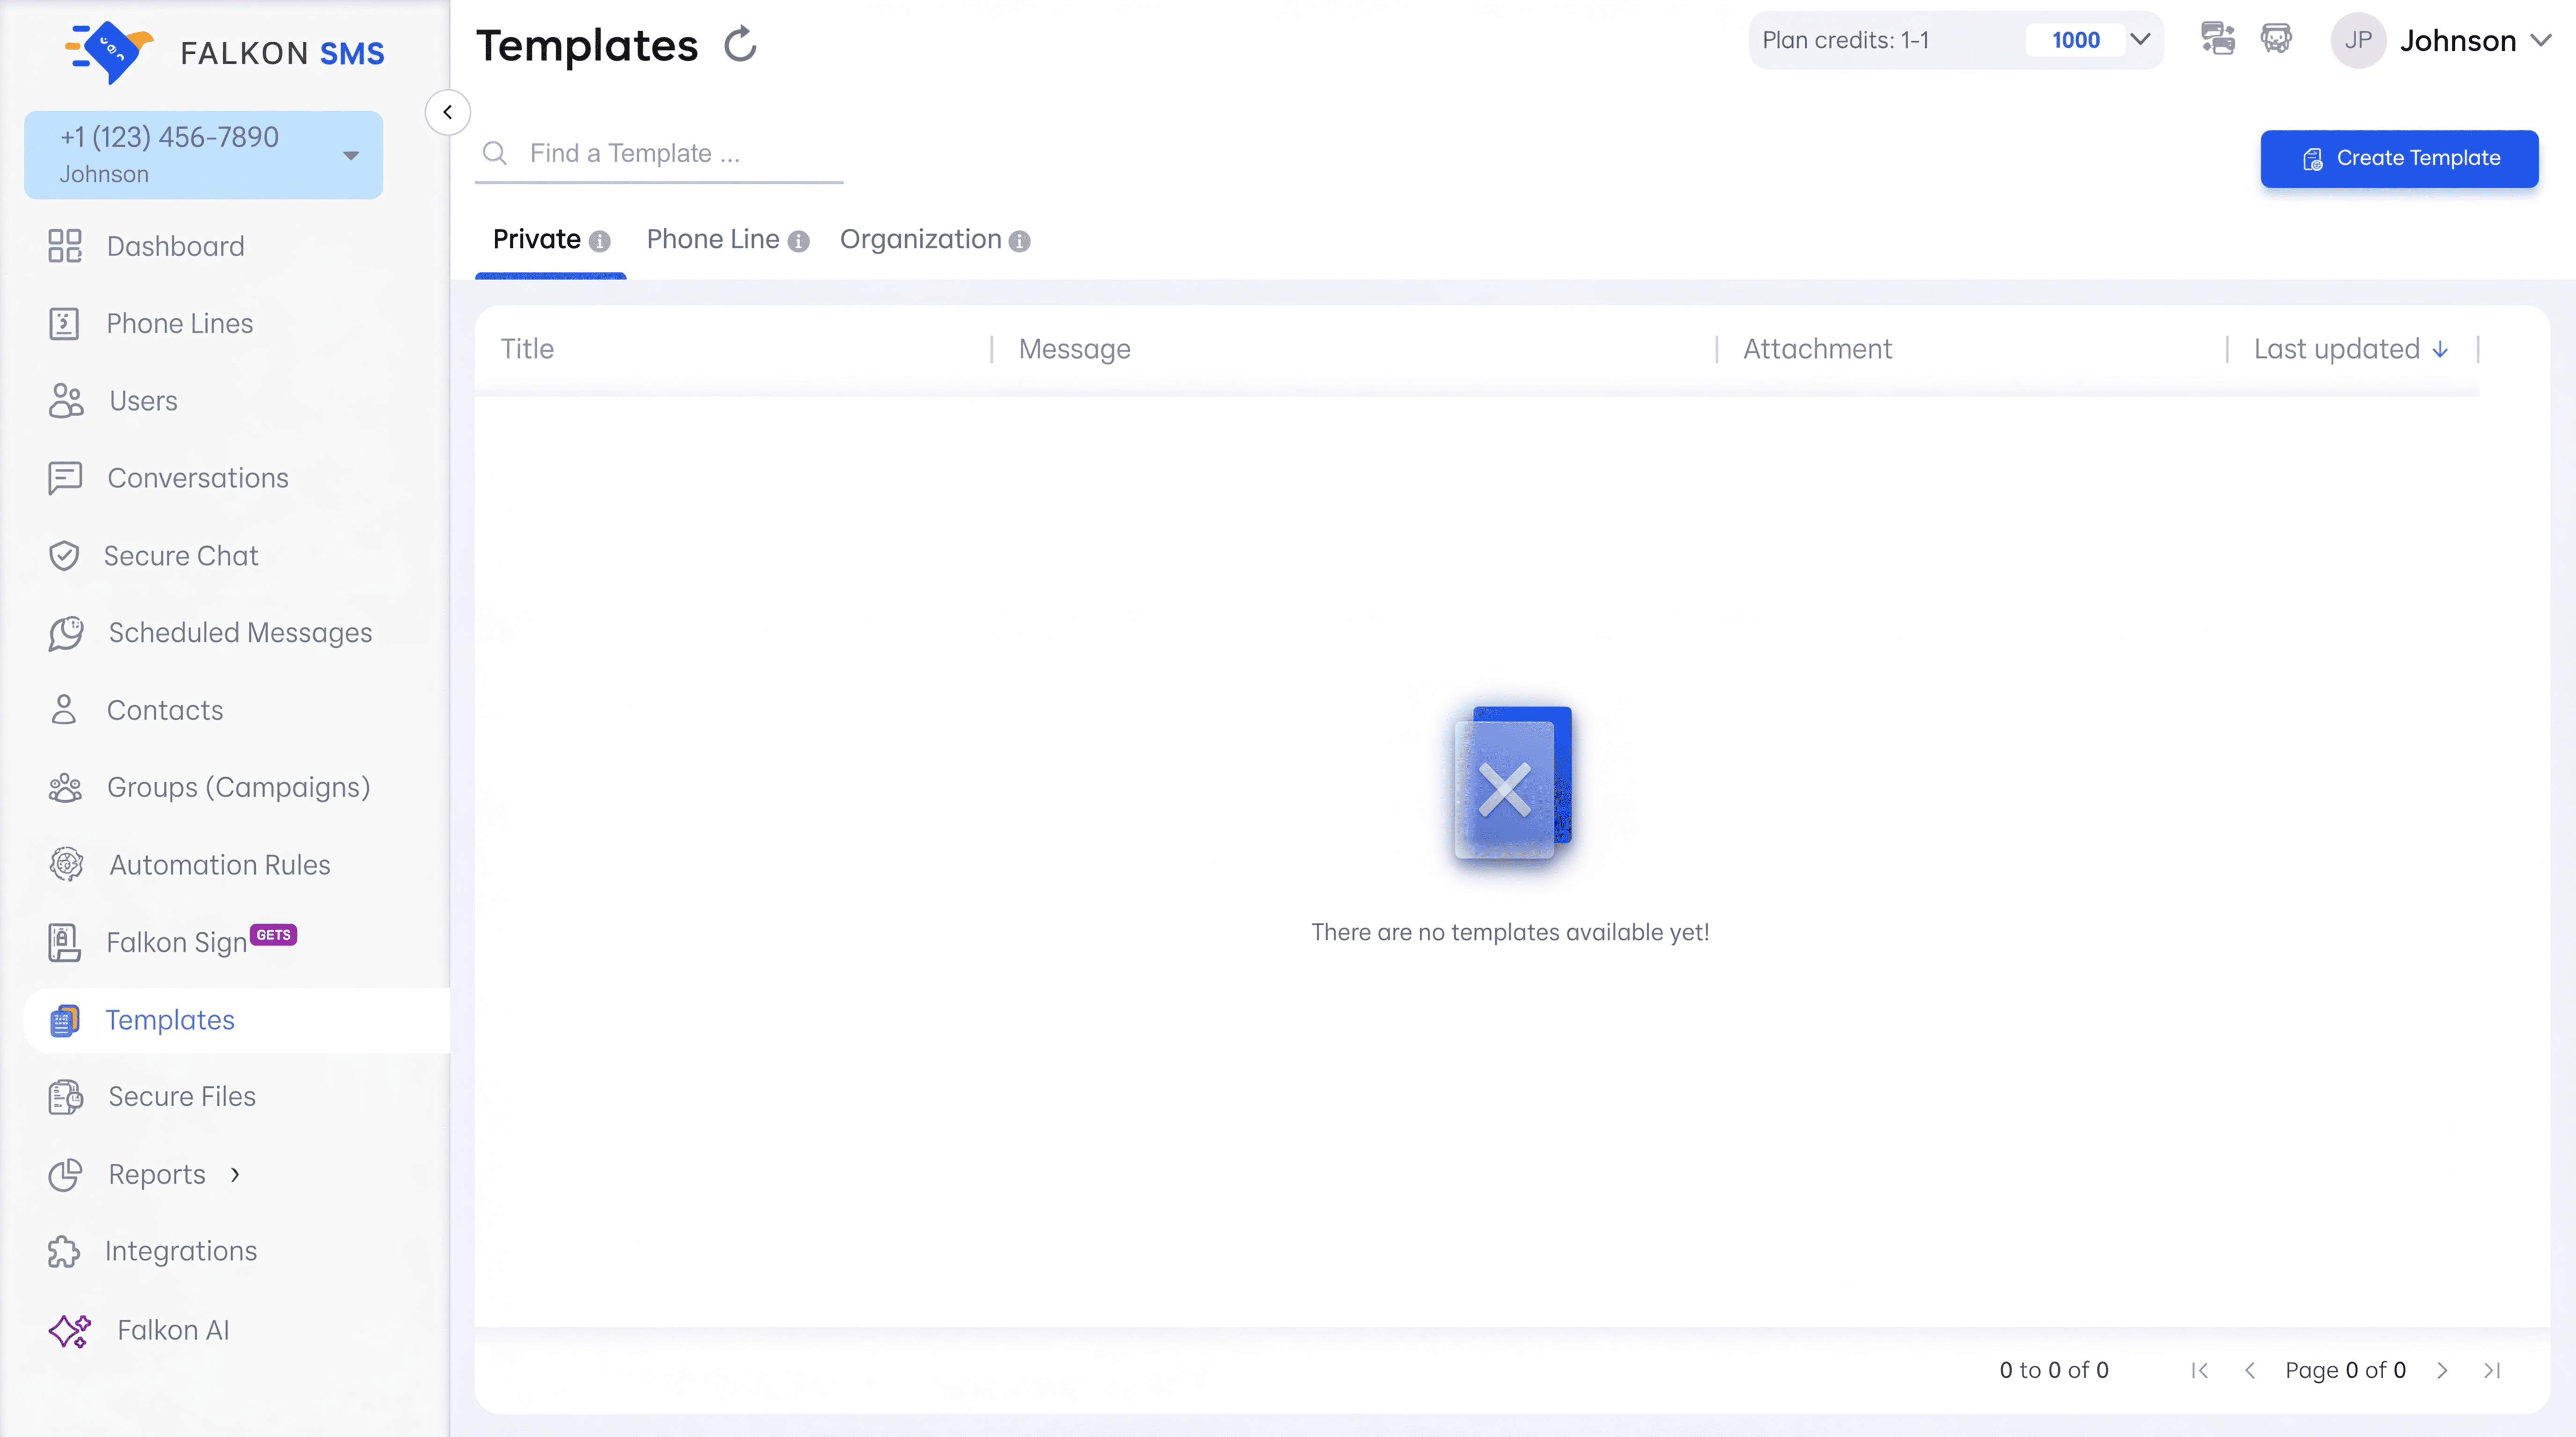Open the Scheduled Messages icon
The height and width of the screenshot is (1437, 2576).
click(x=66, y=632)
